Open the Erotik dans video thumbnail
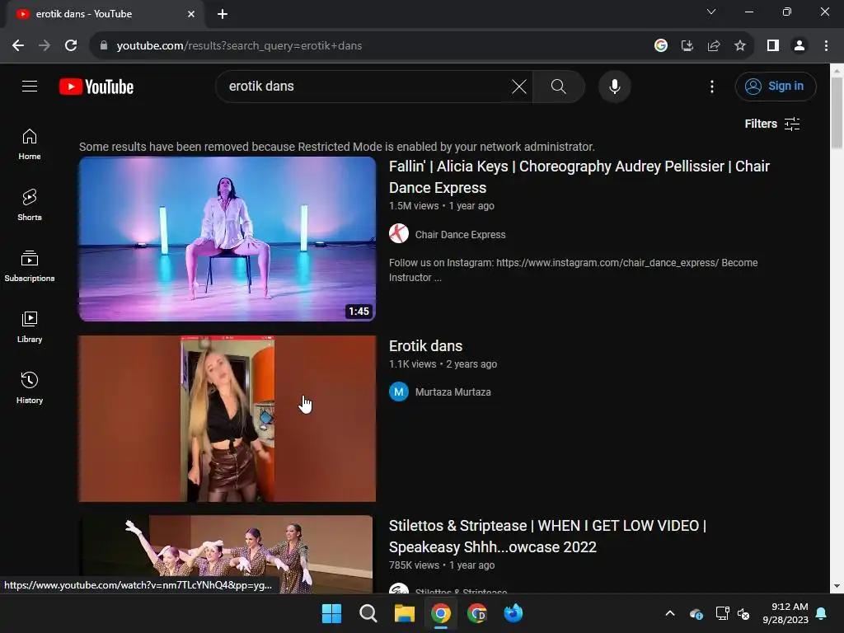Image resolution: width=844 pixels, height=633 pixels. point(227,419)
